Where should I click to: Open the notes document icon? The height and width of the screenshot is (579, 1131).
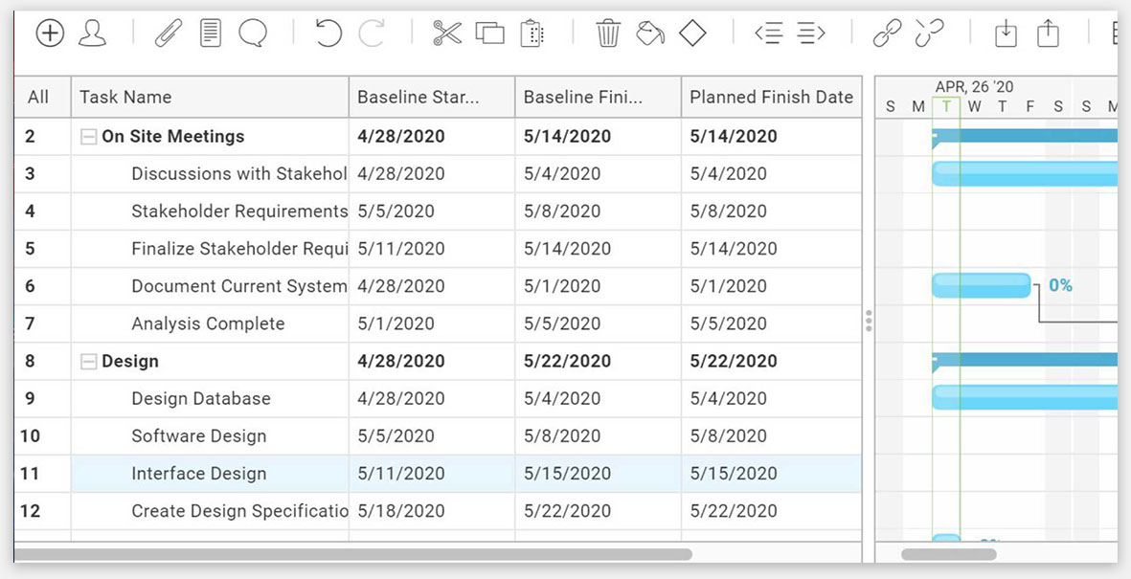click(x=211, y=33)
